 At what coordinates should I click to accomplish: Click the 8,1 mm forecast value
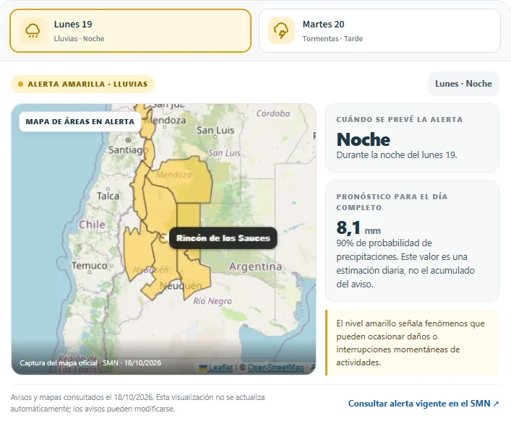click(x=358, y=227)
